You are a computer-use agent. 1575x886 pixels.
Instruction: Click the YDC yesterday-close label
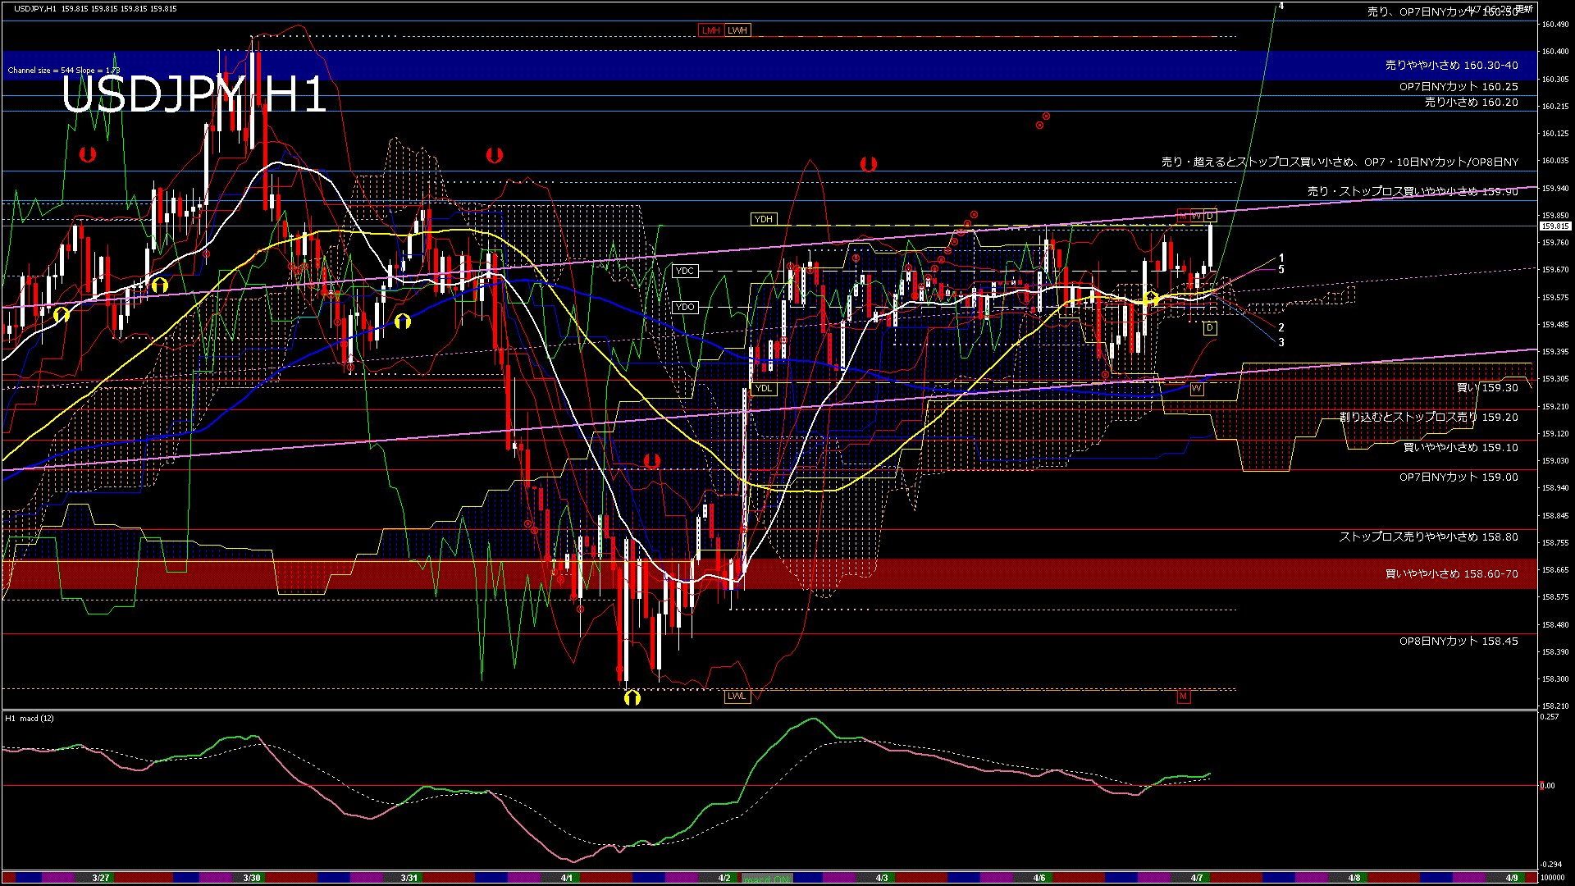(685, 271)
